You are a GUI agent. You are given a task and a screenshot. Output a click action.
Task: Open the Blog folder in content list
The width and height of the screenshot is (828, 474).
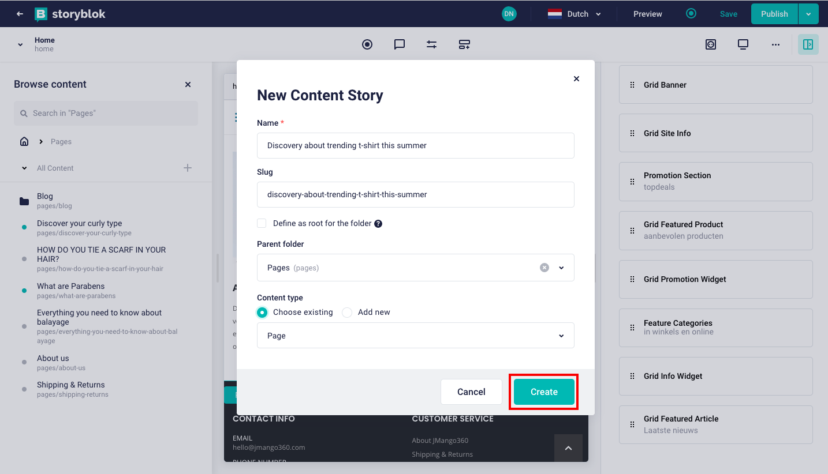45,197
